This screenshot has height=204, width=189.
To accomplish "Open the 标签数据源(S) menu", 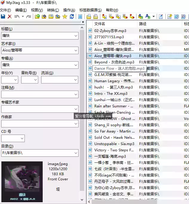I will click(x=90, y=10).
